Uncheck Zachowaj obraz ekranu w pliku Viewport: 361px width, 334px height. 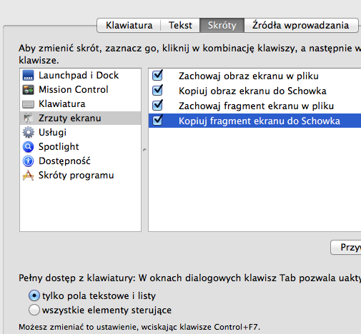157,76
